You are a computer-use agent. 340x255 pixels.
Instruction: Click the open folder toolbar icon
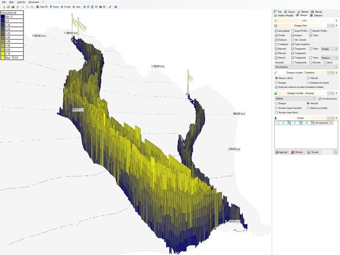[x=8, y=7]
